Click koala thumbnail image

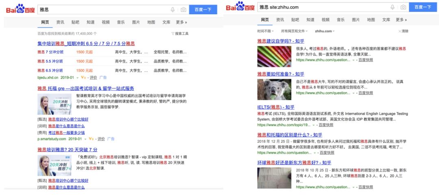coord(274,89)
